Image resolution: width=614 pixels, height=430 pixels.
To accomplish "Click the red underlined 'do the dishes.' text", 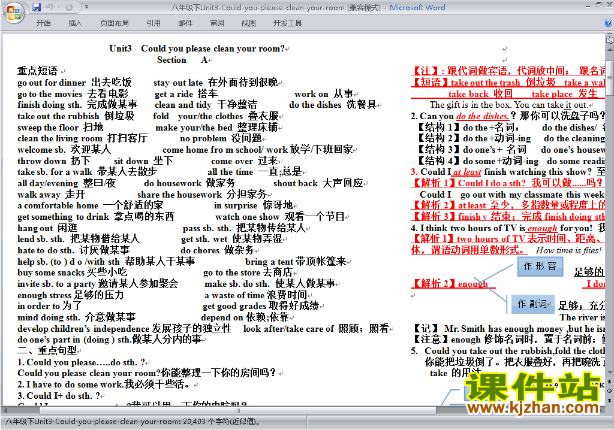I will click(483, 116).
